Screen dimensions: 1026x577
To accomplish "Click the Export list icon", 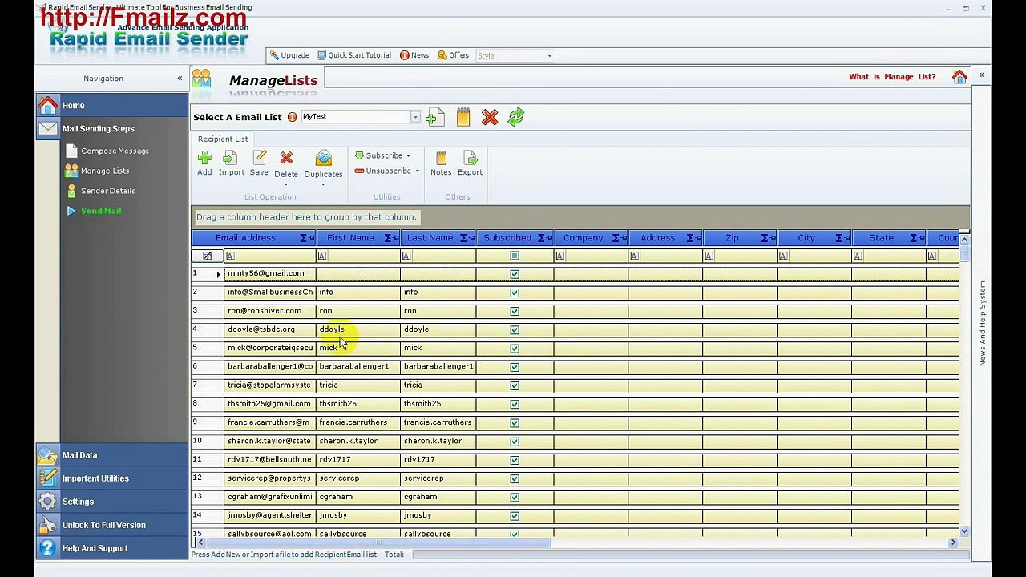I will click(471, 159).
